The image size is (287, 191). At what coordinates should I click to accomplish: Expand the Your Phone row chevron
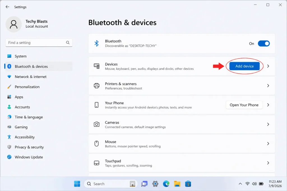(x=268, y=105)
